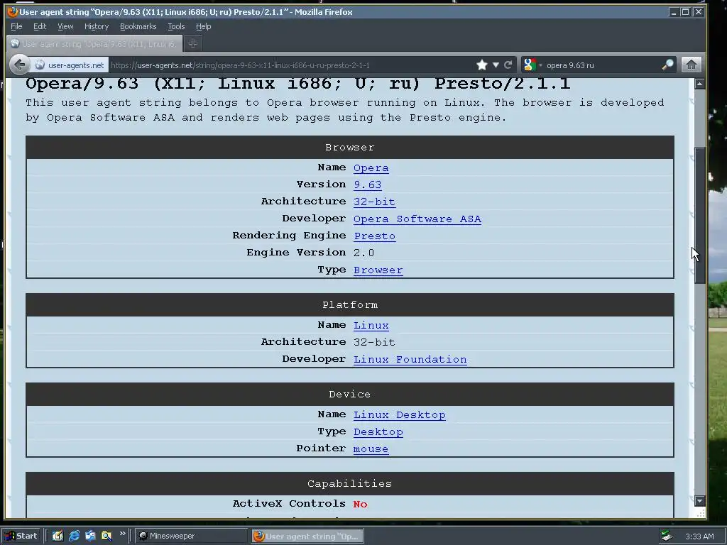
Task: Click the search magnifier icon
Action: click(667, 65)
